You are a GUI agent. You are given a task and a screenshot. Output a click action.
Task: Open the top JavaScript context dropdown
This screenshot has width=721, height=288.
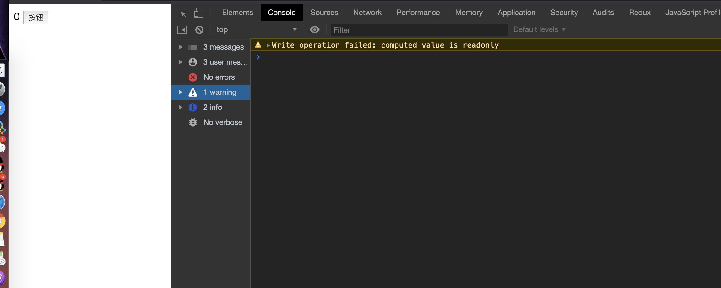(256, 29)
